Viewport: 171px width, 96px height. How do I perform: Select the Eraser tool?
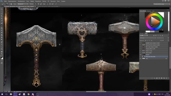(2, 33)
